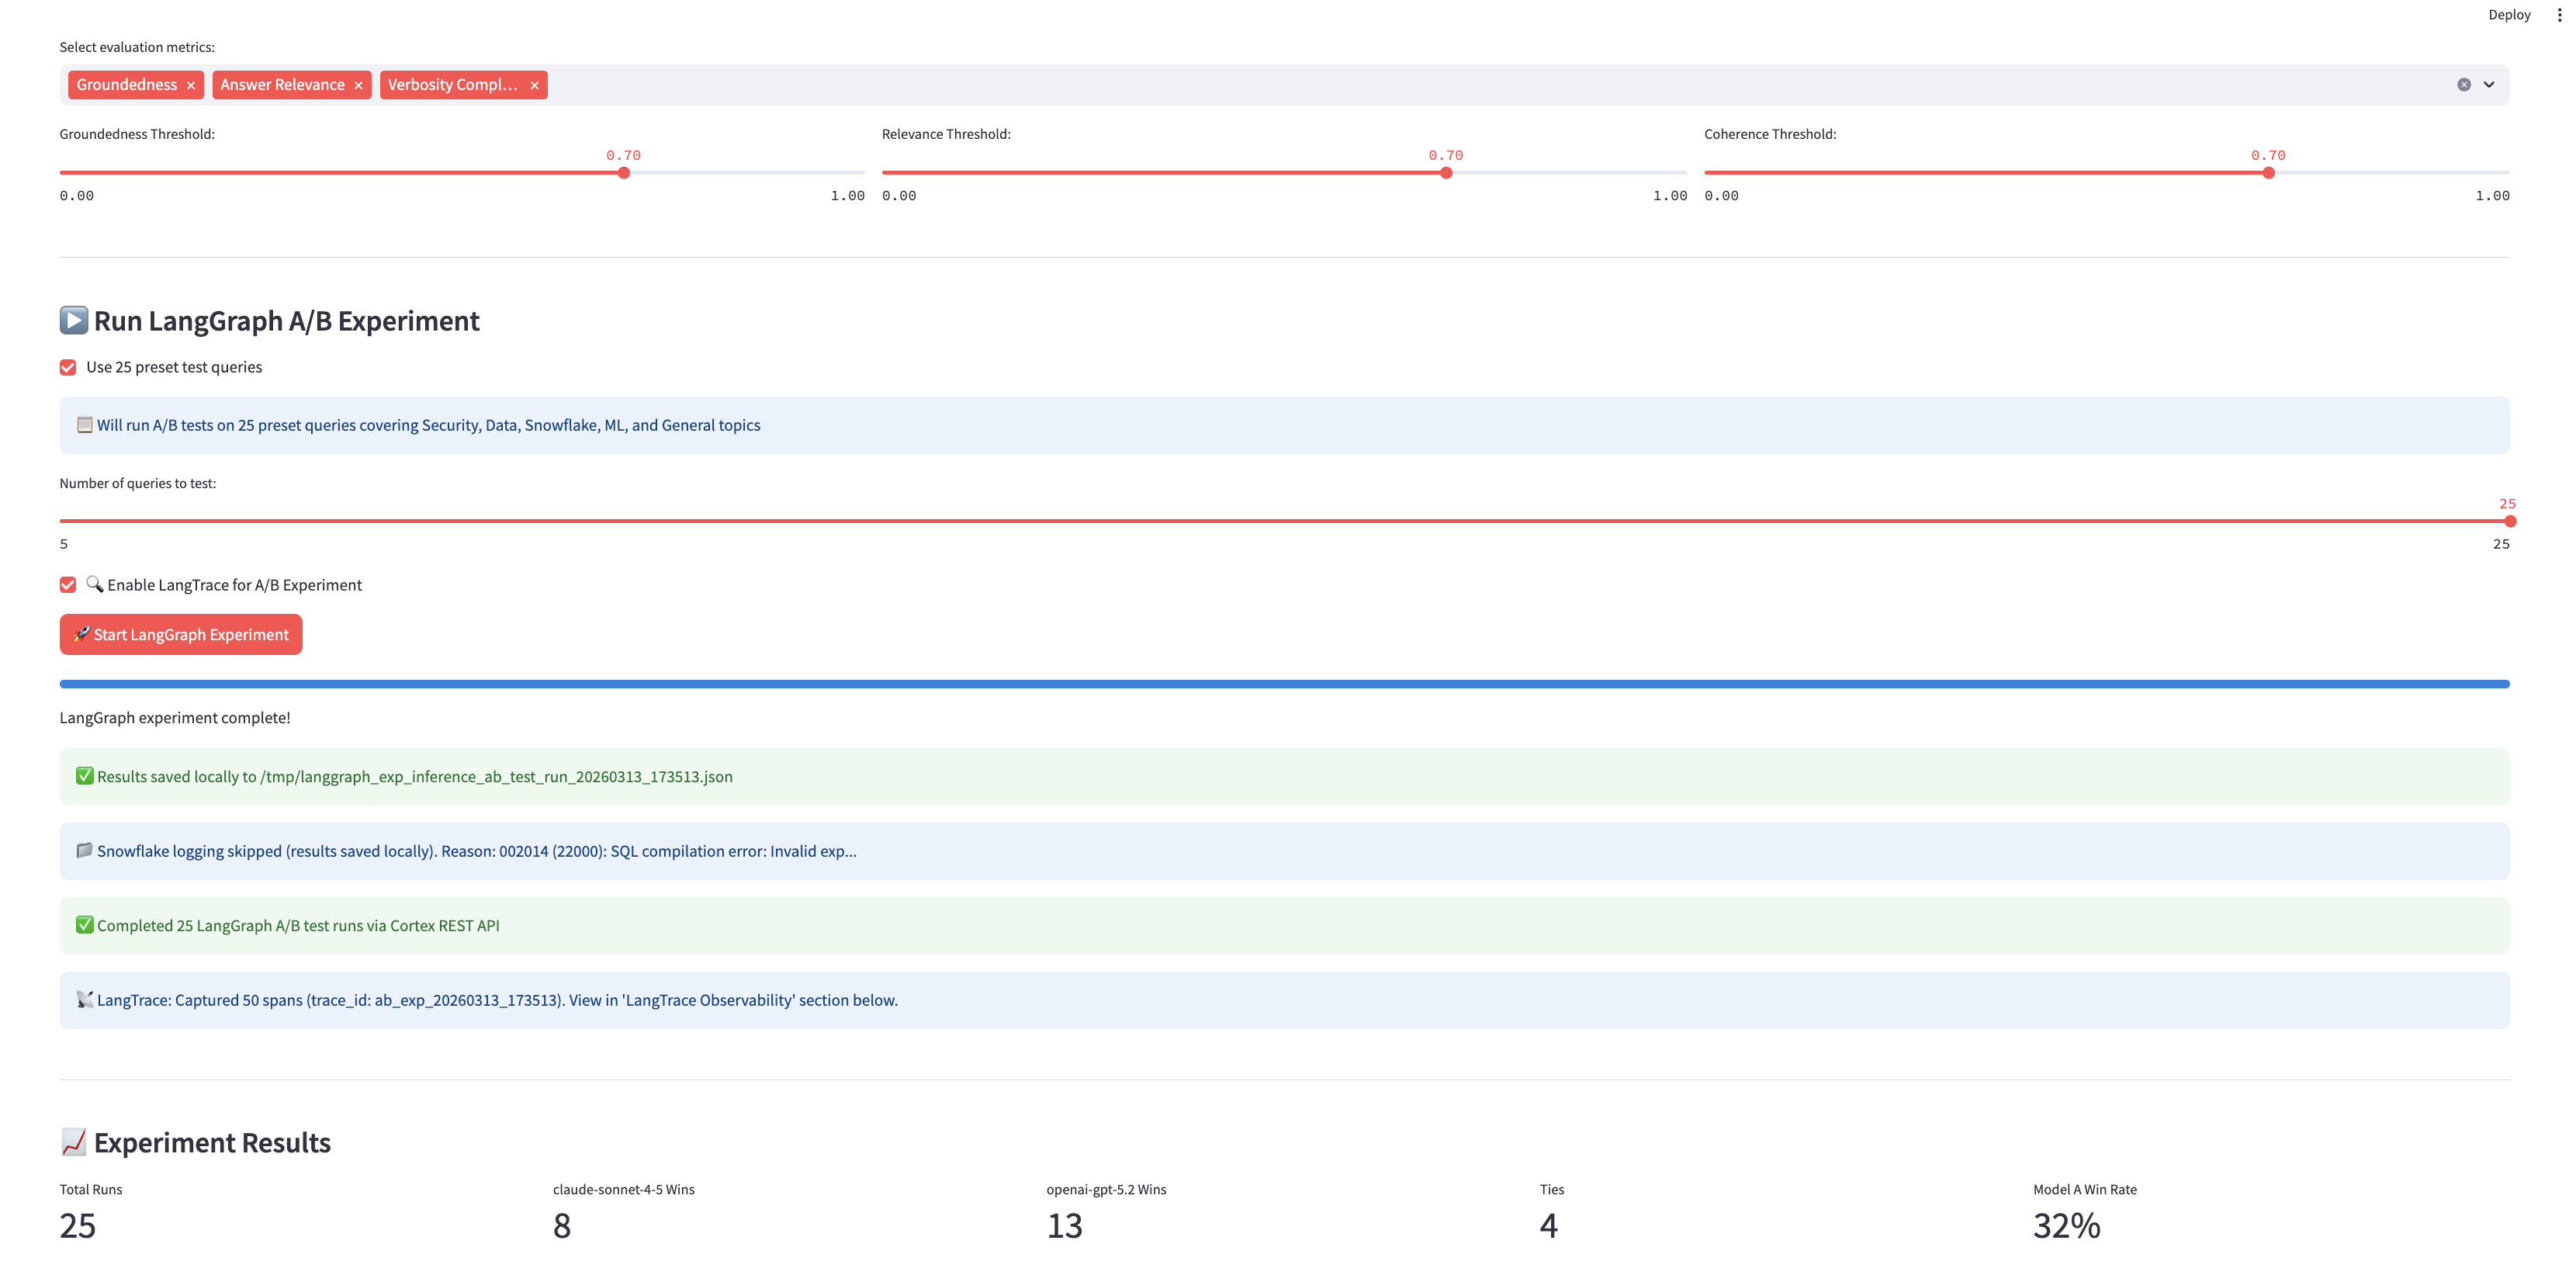Image resolution: width=2576 pixels, height=1282 pixels.
Task: Disable LangTrace for A/B Experiment checkbox
Action: click(x=68, y=585)
